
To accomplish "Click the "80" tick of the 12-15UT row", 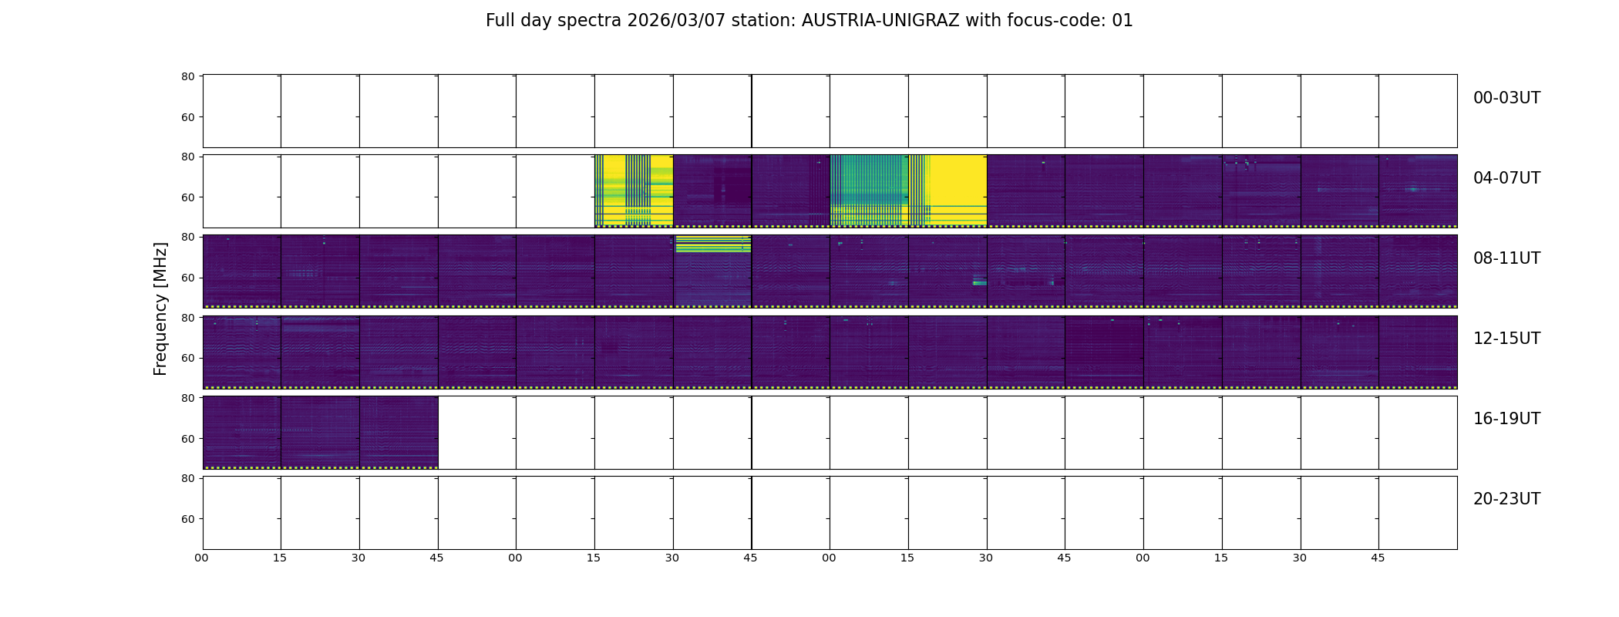I will (x=187, y=318).
